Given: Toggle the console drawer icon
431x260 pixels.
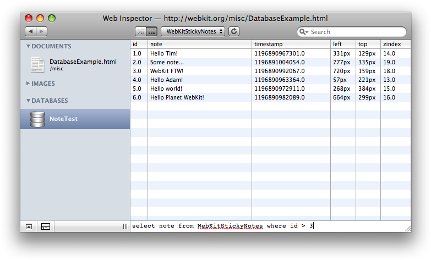Looking at the screenshot, I should (46, 226).
